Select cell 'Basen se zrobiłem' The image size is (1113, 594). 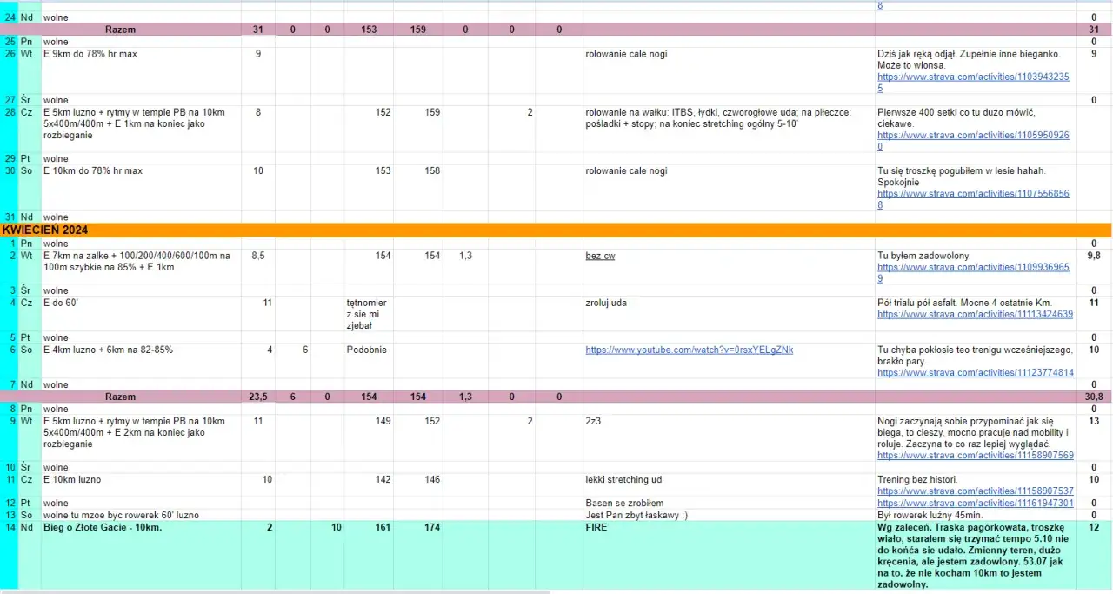click(x=729, y=503)
